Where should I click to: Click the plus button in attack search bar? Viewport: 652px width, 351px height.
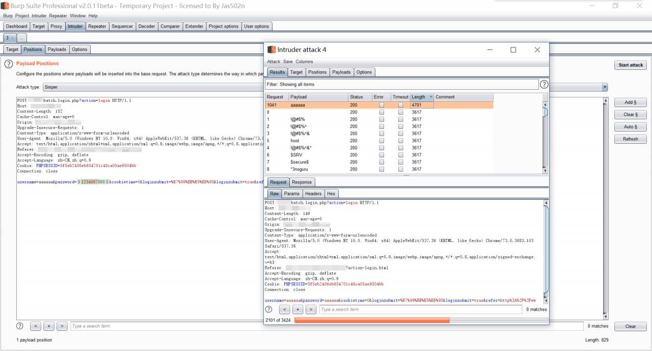297,309
